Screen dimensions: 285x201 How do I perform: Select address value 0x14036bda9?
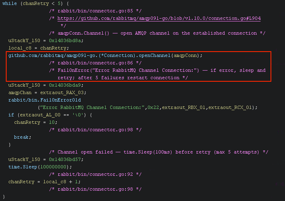tap(65, 85)
